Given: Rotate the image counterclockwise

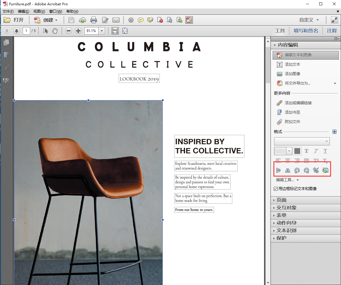Looking at the screenshot, I should (297, 170).
